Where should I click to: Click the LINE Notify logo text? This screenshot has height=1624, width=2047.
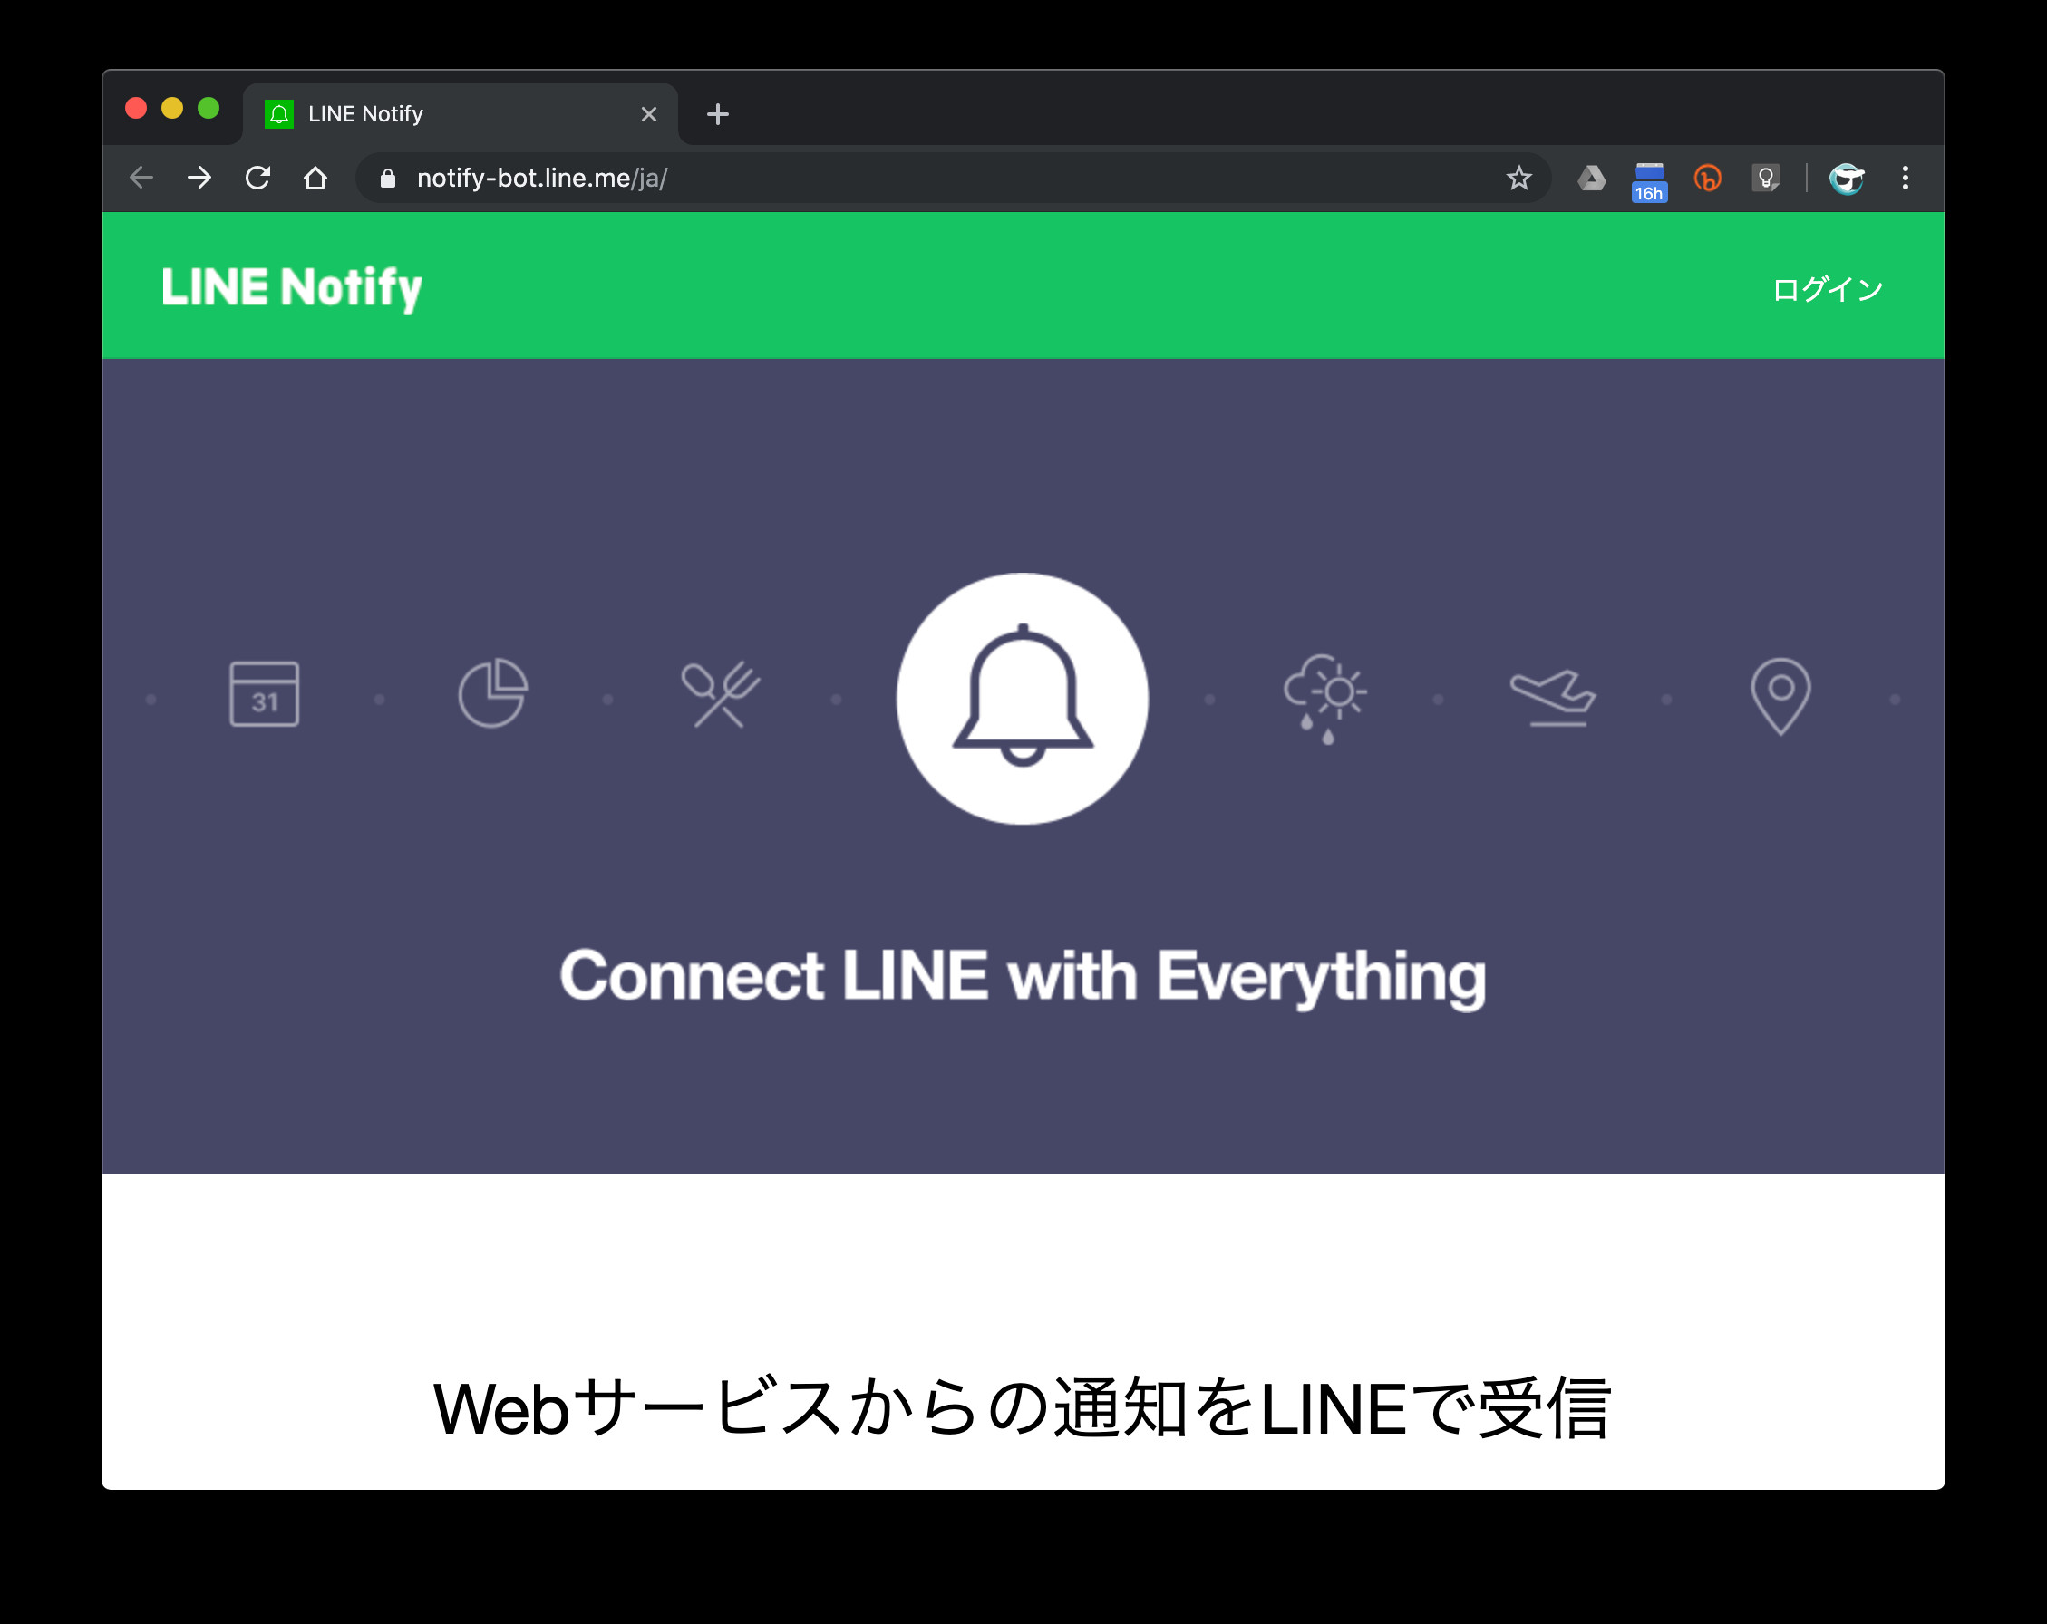[293, 287]
